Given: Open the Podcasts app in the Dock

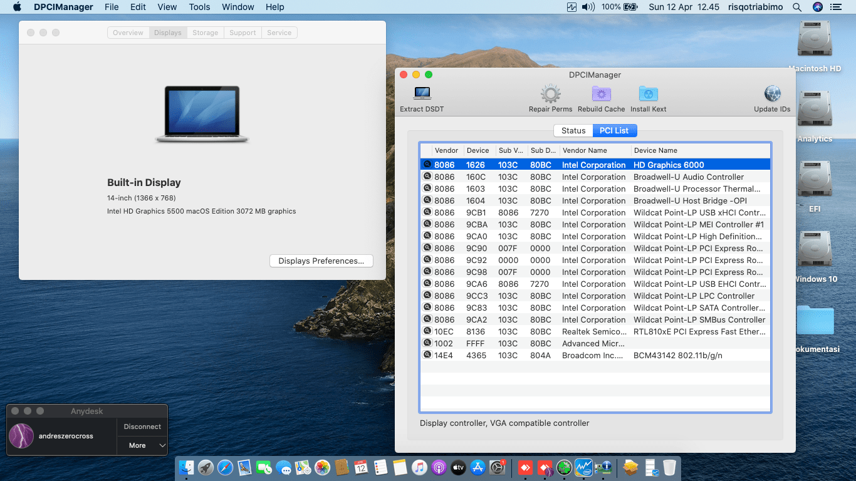Looking at the screenshot, I should click(439, 467).
